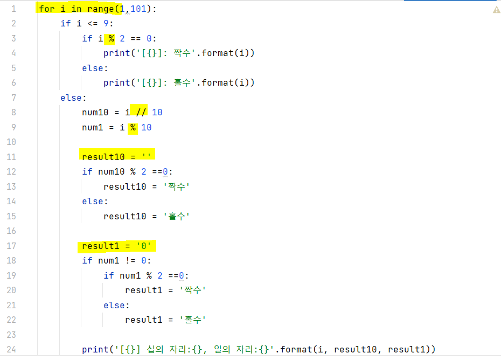Click "result1 = '짝수'" assignment
The height and width of the screenshot is (360, 501).
click(165, 290)
